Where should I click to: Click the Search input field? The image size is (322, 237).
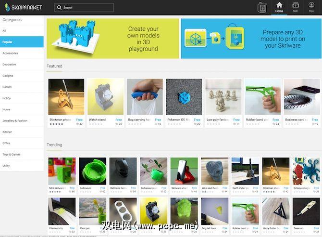(x=84, y=8)
